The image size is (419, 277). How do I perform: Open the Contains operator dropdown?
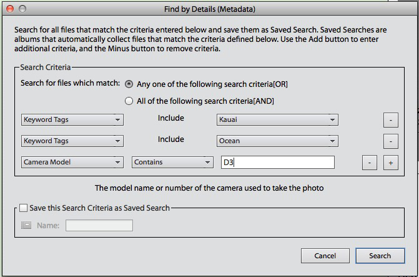pos(172,162)
